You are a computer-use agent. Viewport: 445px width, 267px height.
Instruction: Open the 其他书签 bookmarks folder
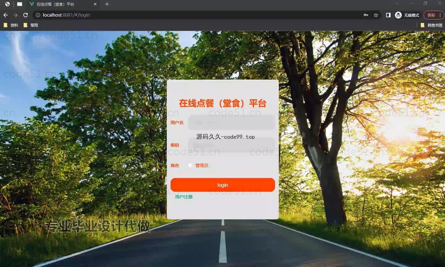(x=432, y=25)
